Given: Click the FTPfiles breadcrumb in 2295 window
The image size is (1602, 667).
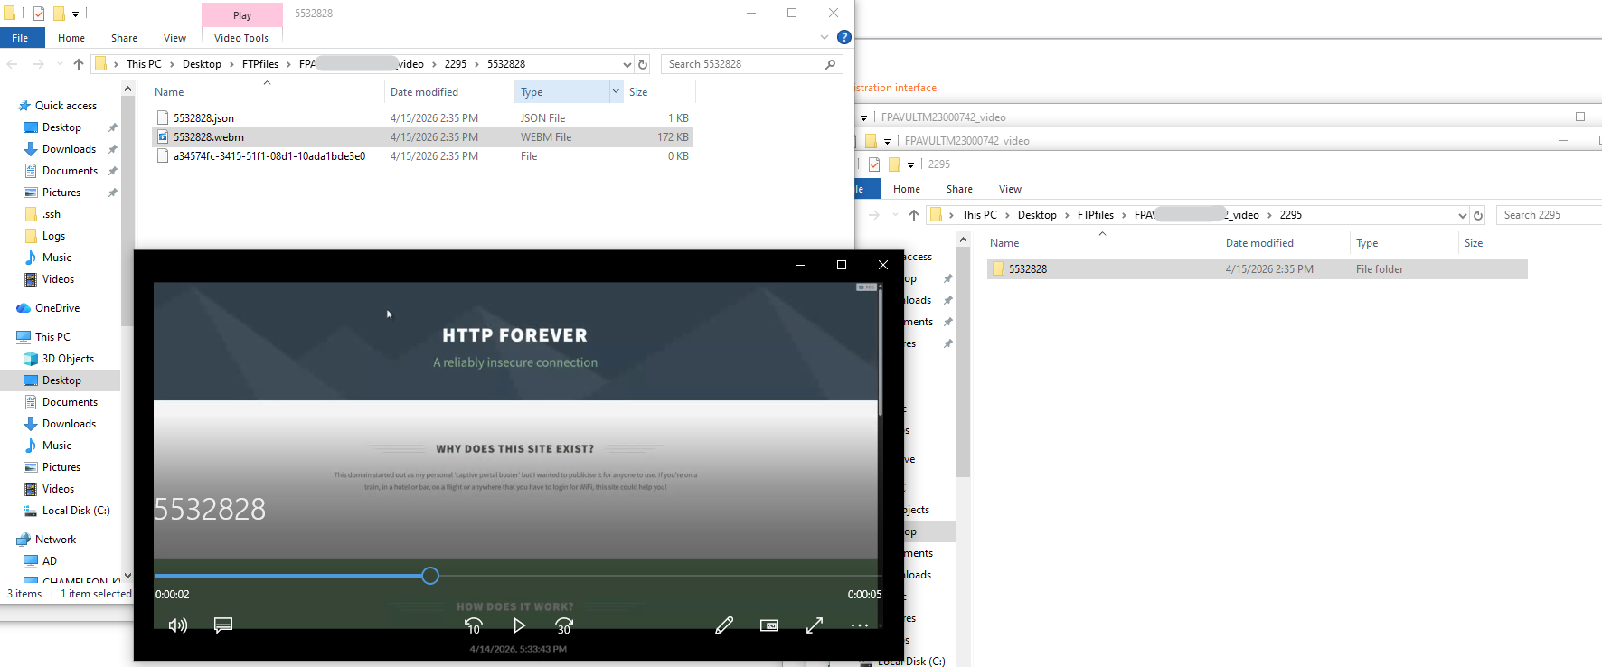Looking at the screenshot, I should [x=1096, y=215].
